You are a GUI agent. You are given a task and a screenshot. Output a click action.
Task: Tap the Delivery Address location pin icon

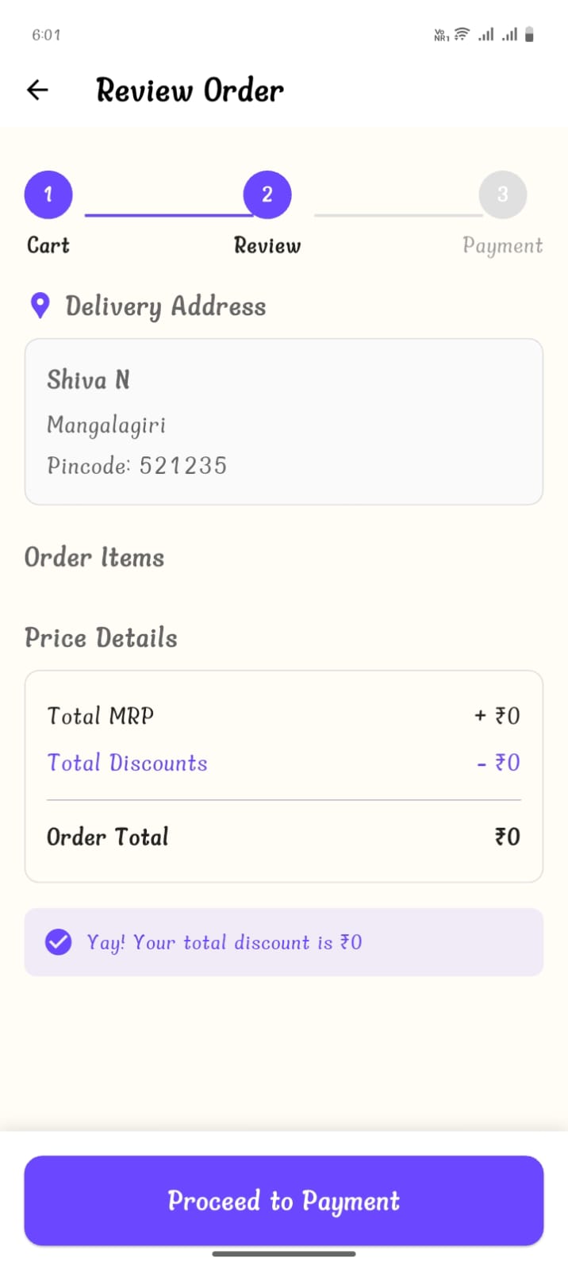[x=40, y=306]
